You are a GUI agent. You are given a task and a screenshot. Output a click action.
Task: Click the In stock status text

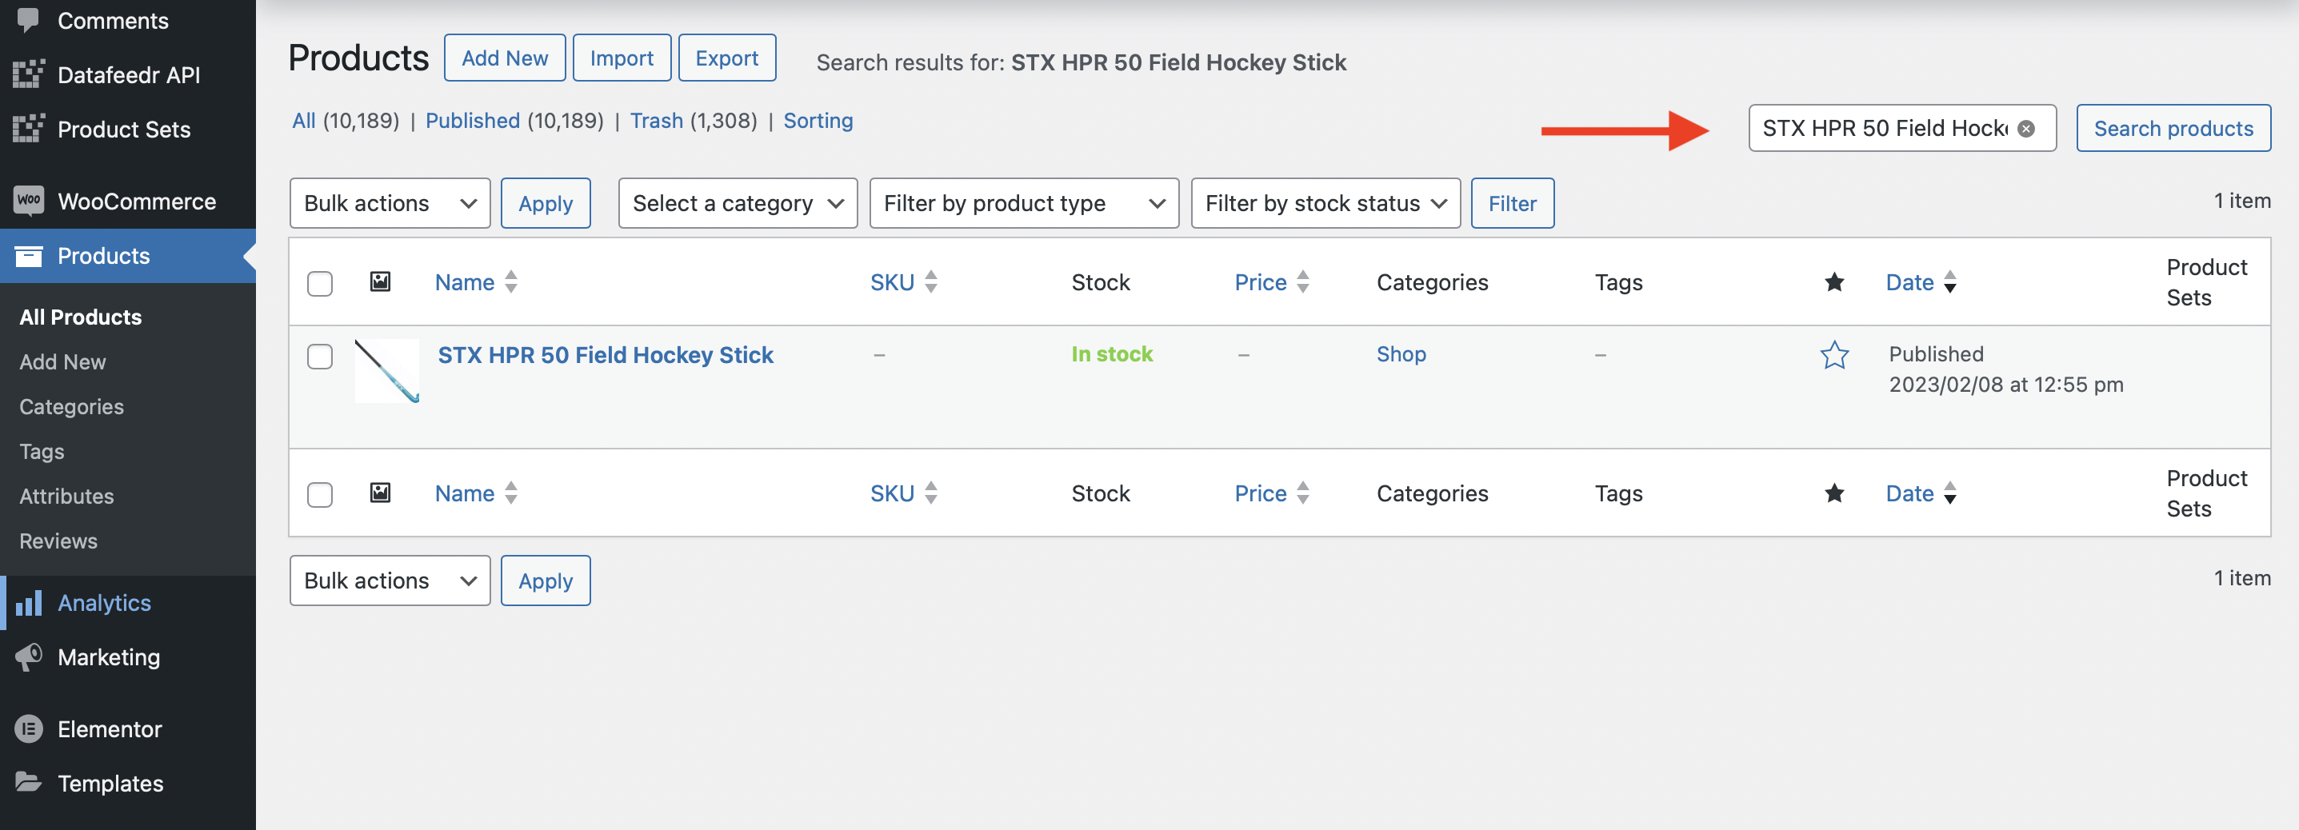[x=1112, y=354]
